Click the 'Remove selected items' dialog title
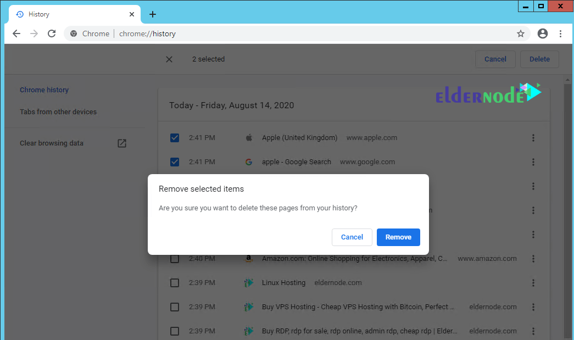574x340 pixels. pos(202,189)
